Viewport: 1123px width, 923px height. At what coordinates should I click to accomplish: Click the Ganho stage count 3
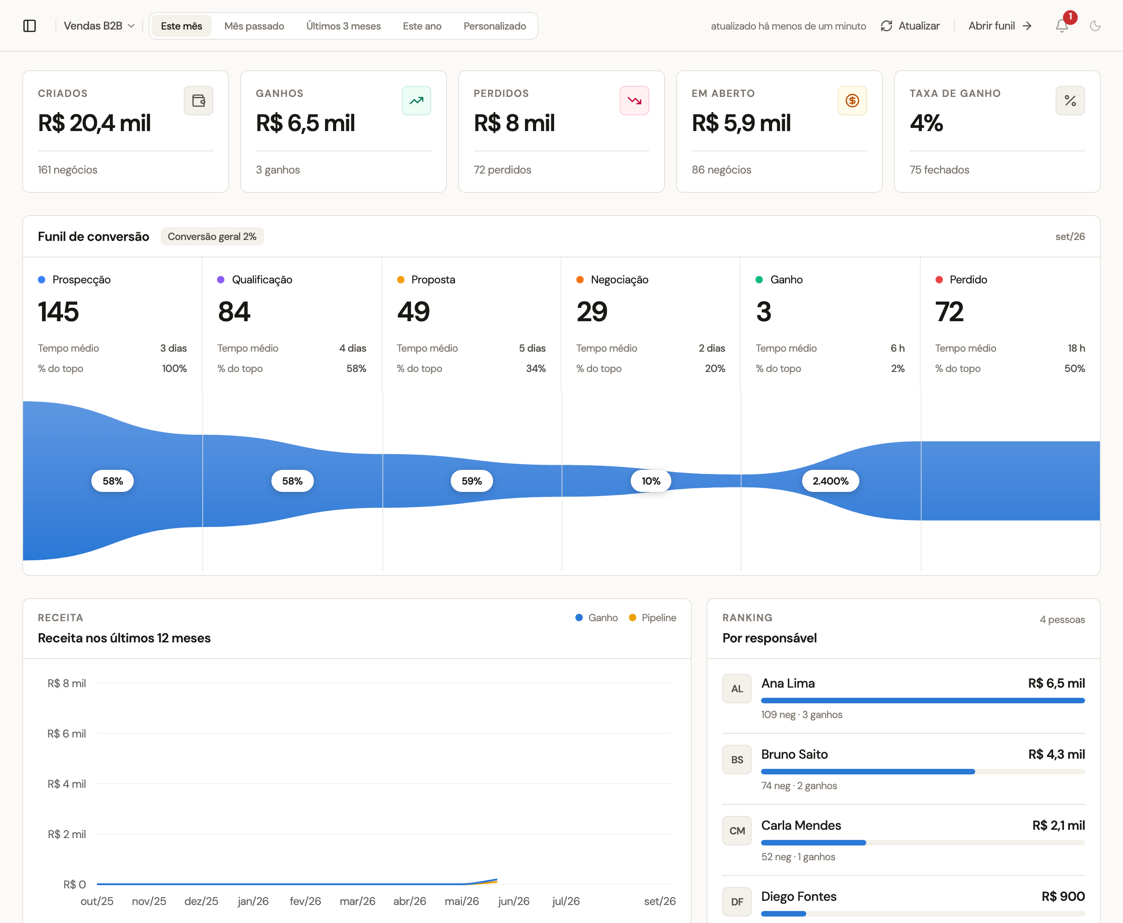pyautogui.click(x=764, y=312)
